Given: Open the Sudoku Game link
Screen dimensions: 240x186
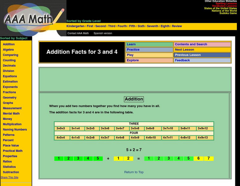Looking at the screenshot, I should (228, 13).
